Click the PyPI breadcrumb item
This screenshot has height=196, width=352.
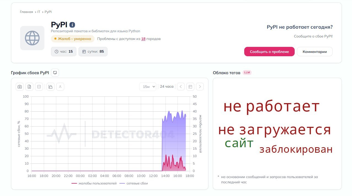(x=48, y=12)
